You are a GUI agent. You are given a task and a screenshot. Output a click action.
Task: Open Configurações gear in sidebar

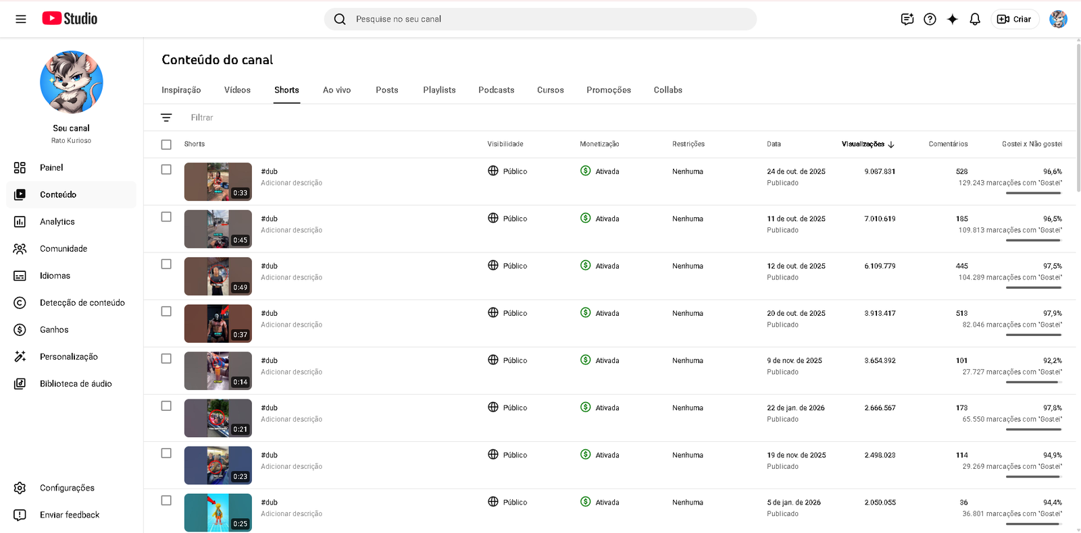[x=20, y=488]
